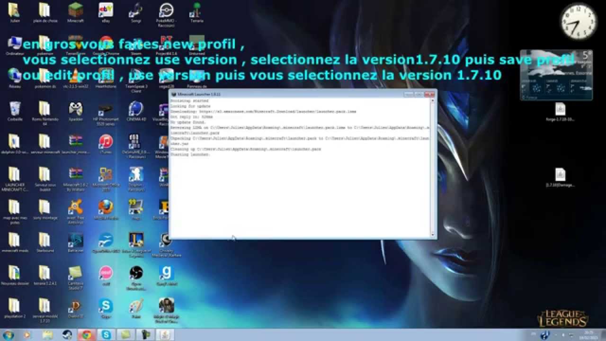Screen dimensions: 606x341
Task: Select the Julien user folder icon
Action: click(x=15, y=12)
